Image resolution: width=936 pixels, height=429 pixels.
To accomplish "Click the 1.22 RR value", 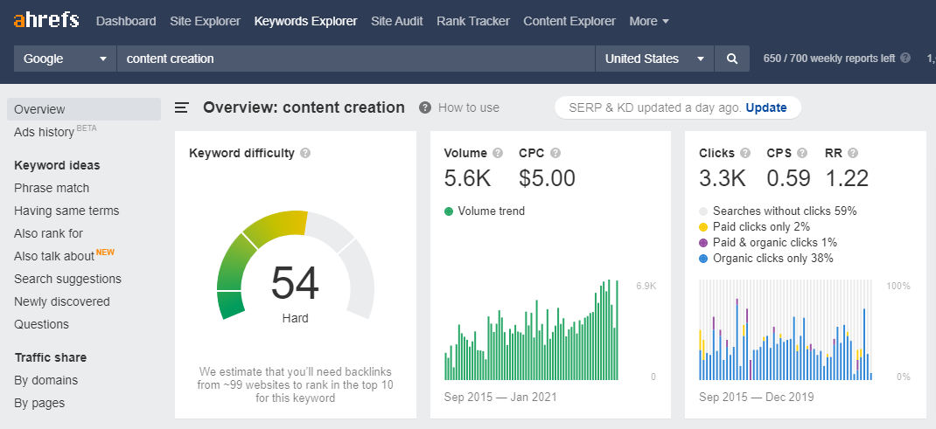I will click(x=847, y=178).
